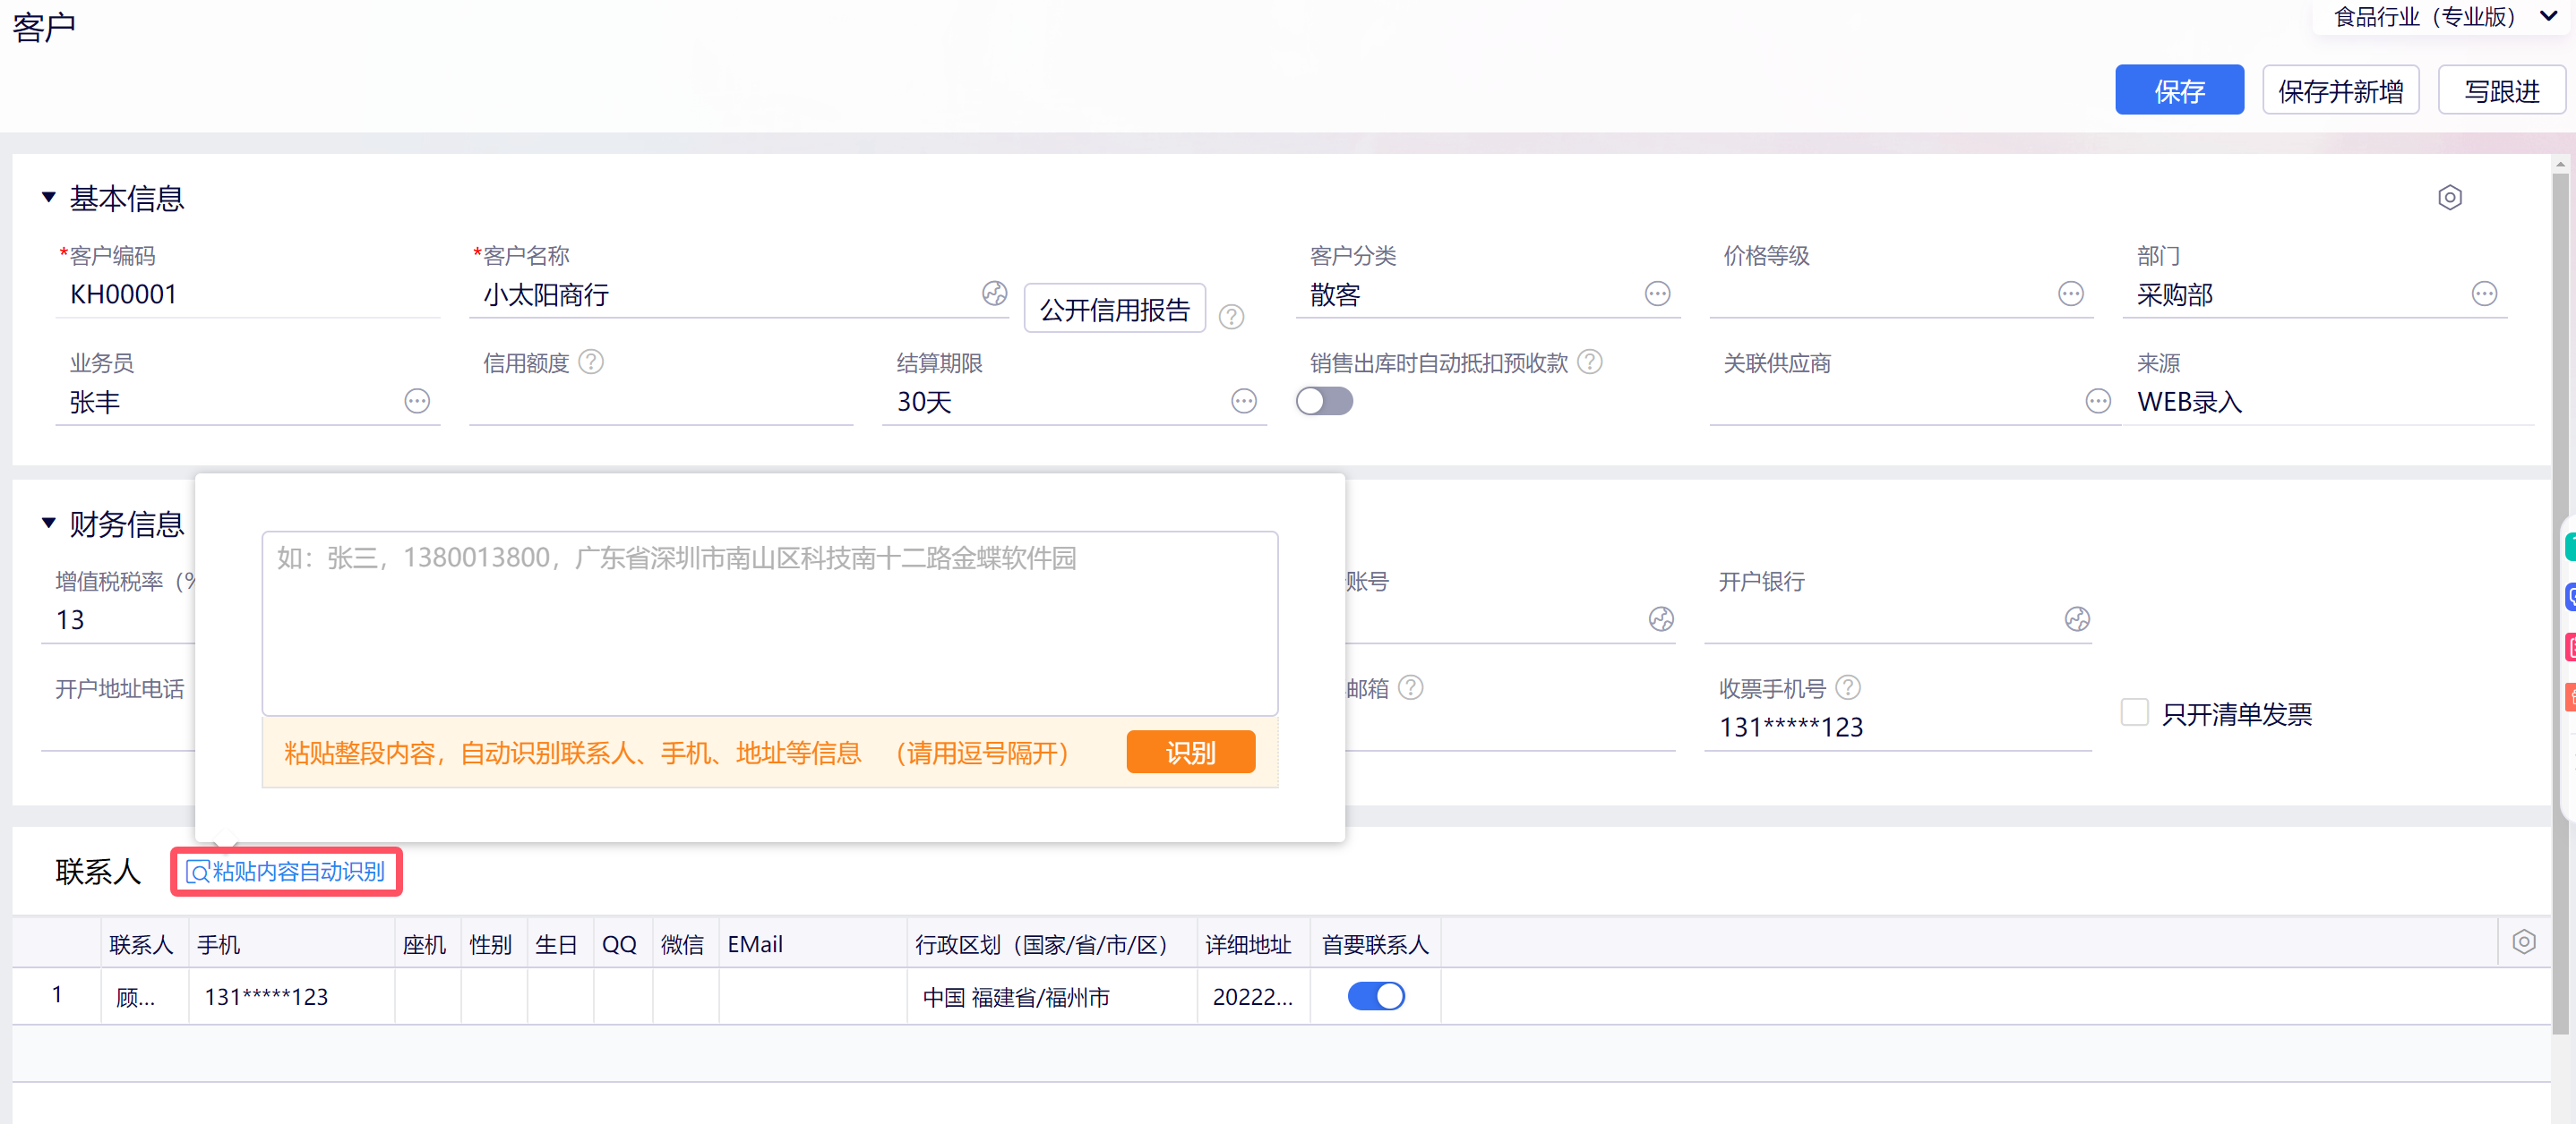Click the paste content text area
2576x1124 pixels.
pyautogui.click(x=769, y=624)
